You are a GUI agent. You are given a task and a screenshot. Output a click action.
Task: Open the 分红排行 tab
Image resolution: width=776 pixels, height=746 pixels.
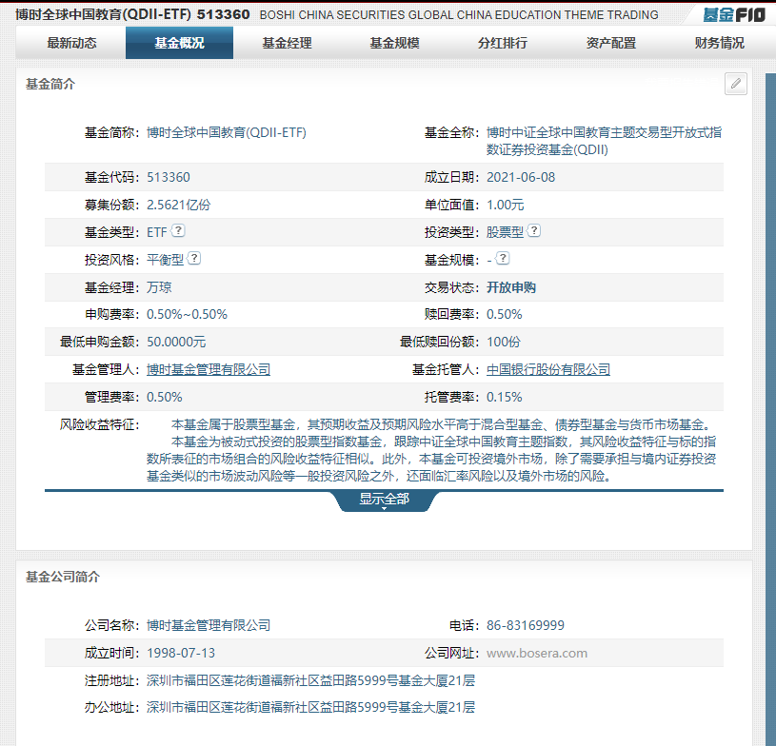click(503, 43)
